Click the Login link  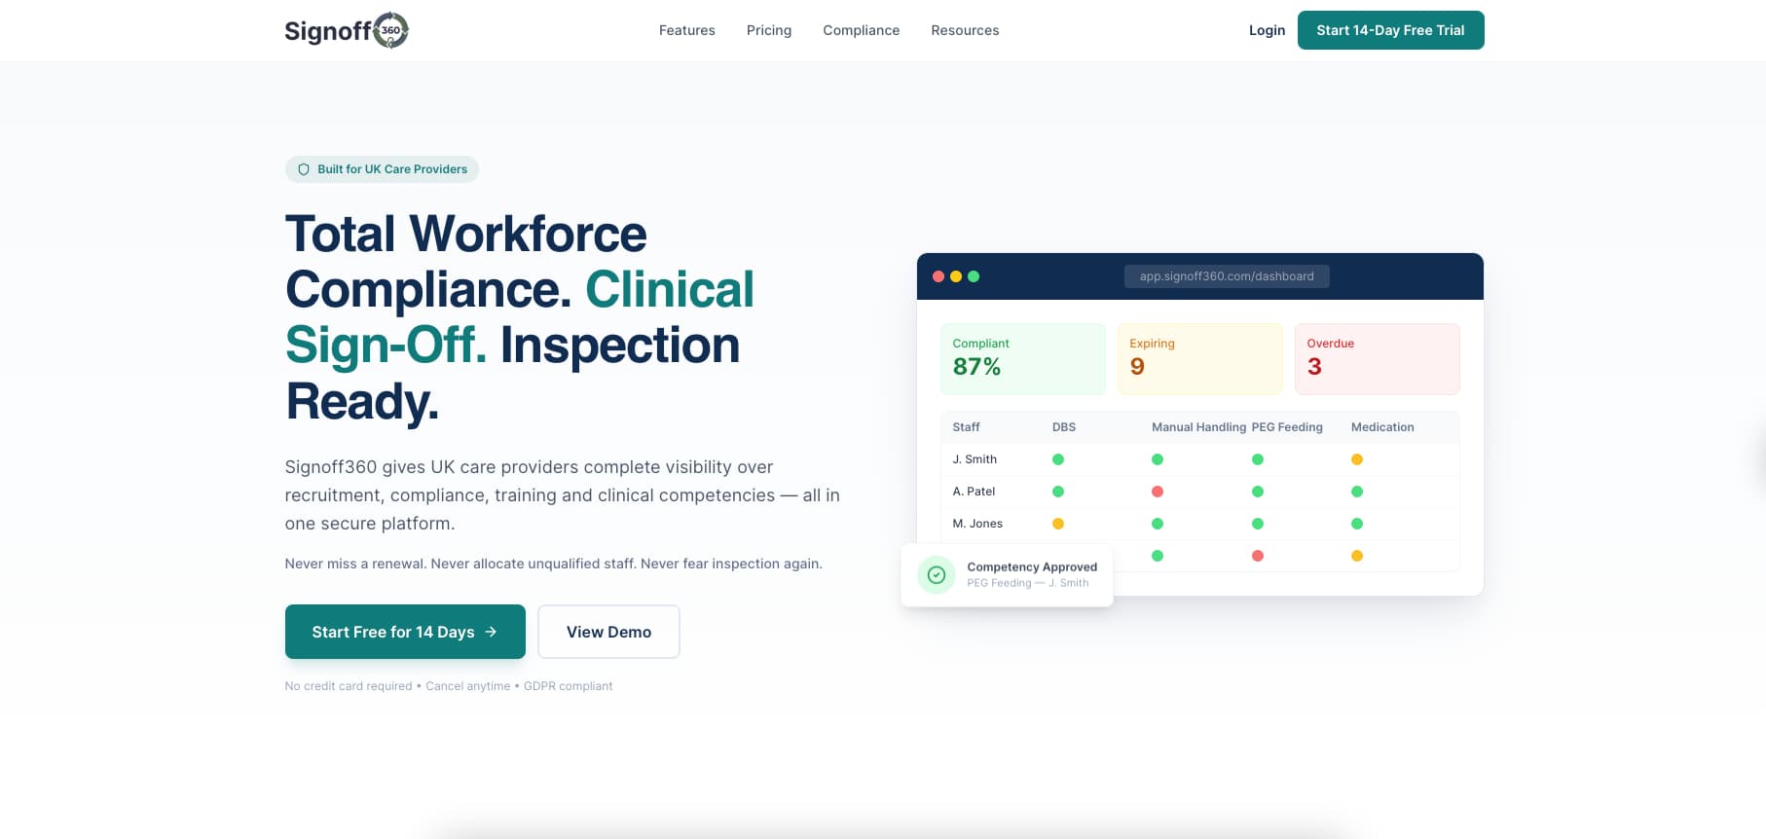[x=1267, y=30]
